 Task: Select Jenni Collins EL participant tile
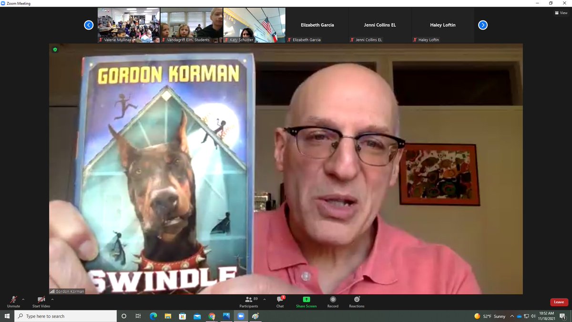pyautogui.click(x=380, y=25)
